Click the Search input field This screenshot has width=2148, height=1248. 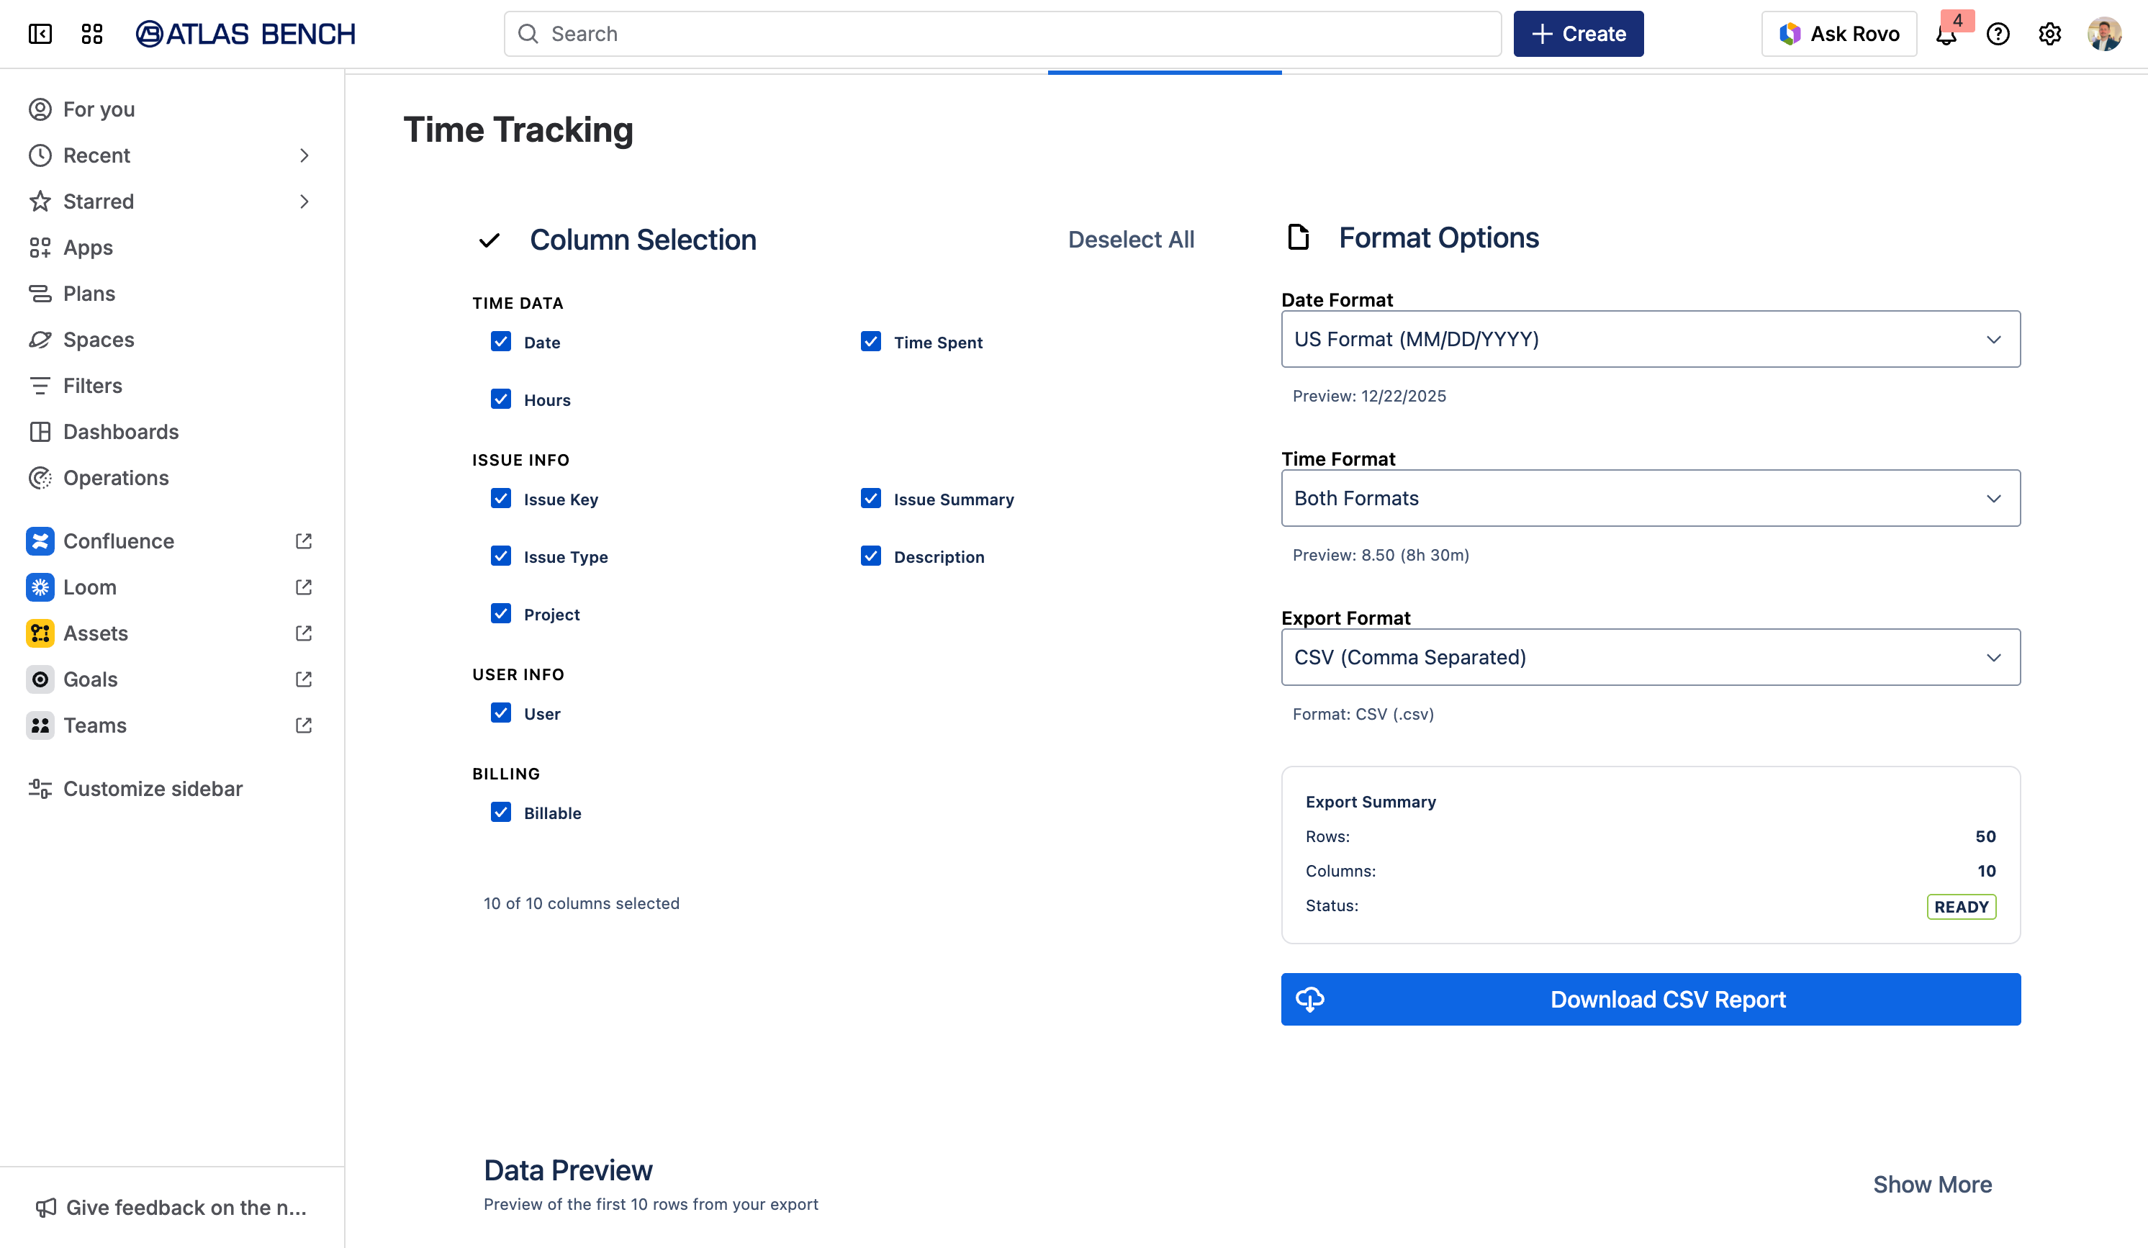pyautogui.click(x=1001, y=34)
